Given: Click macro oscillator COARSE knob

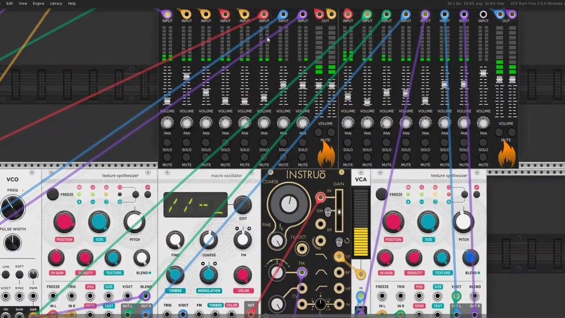Looking at the screenshot, I should [209, 240].
